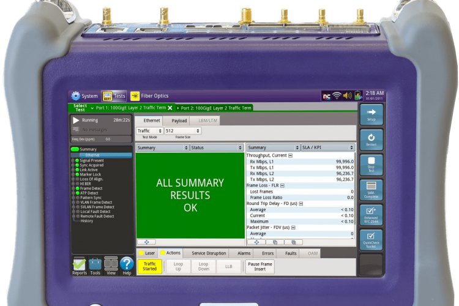Click the Pause Frame Insert button

(x=259, y=267)
